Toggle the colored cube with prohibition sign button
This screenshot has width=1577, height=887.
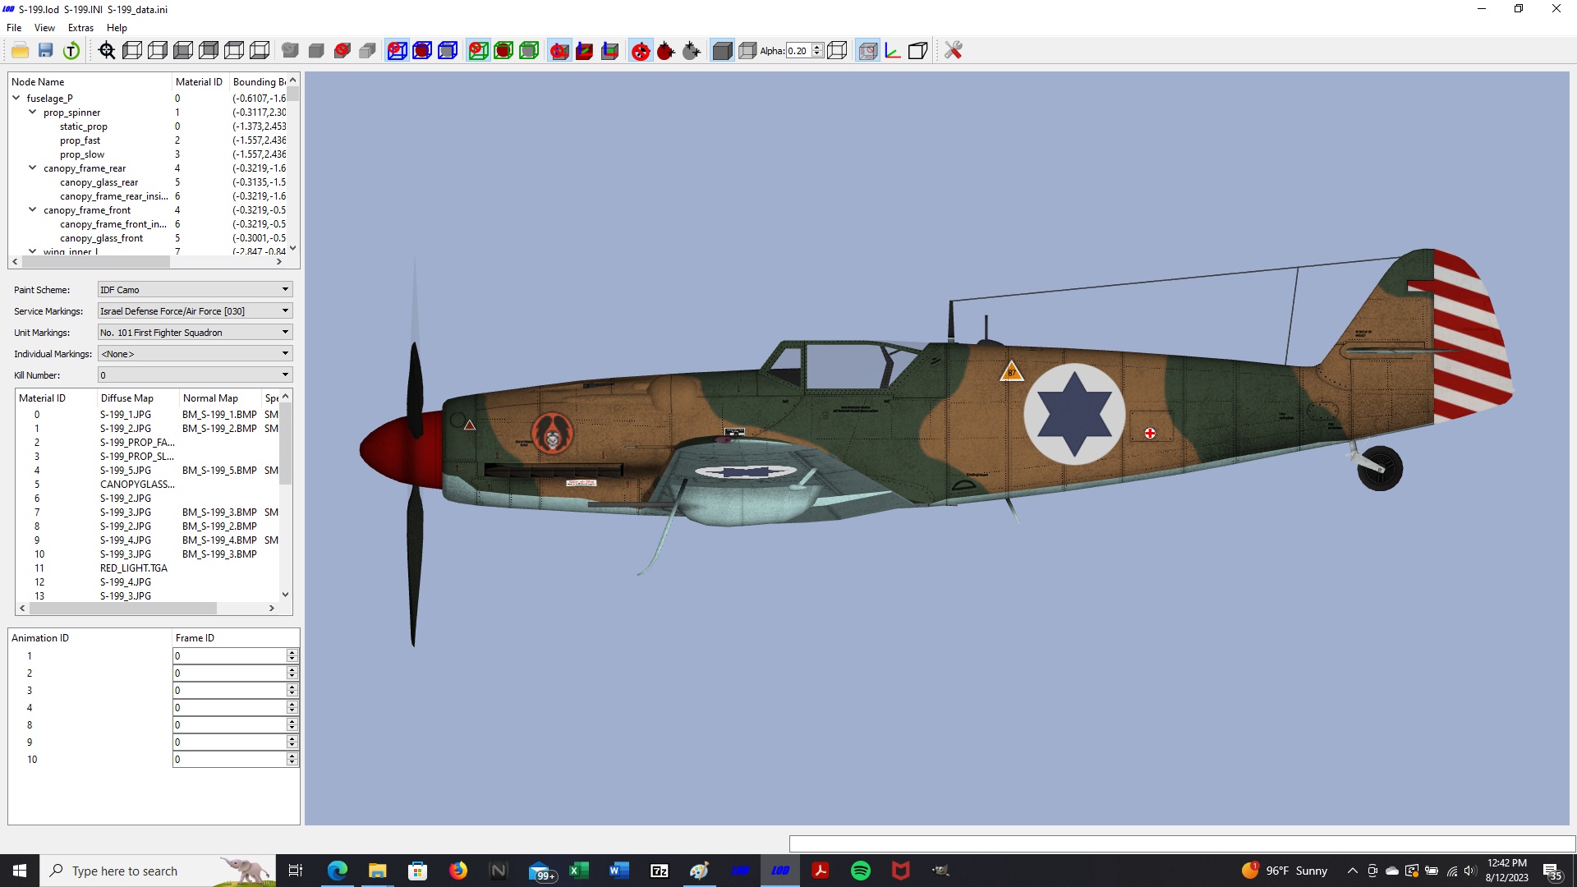tap(559, 51)
